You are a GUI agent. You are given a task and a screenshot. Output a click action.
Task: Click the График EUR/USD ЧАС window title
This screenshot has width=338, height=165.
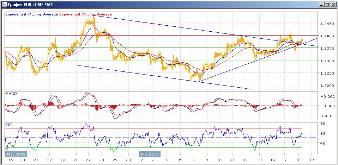[x=30, y=5]
